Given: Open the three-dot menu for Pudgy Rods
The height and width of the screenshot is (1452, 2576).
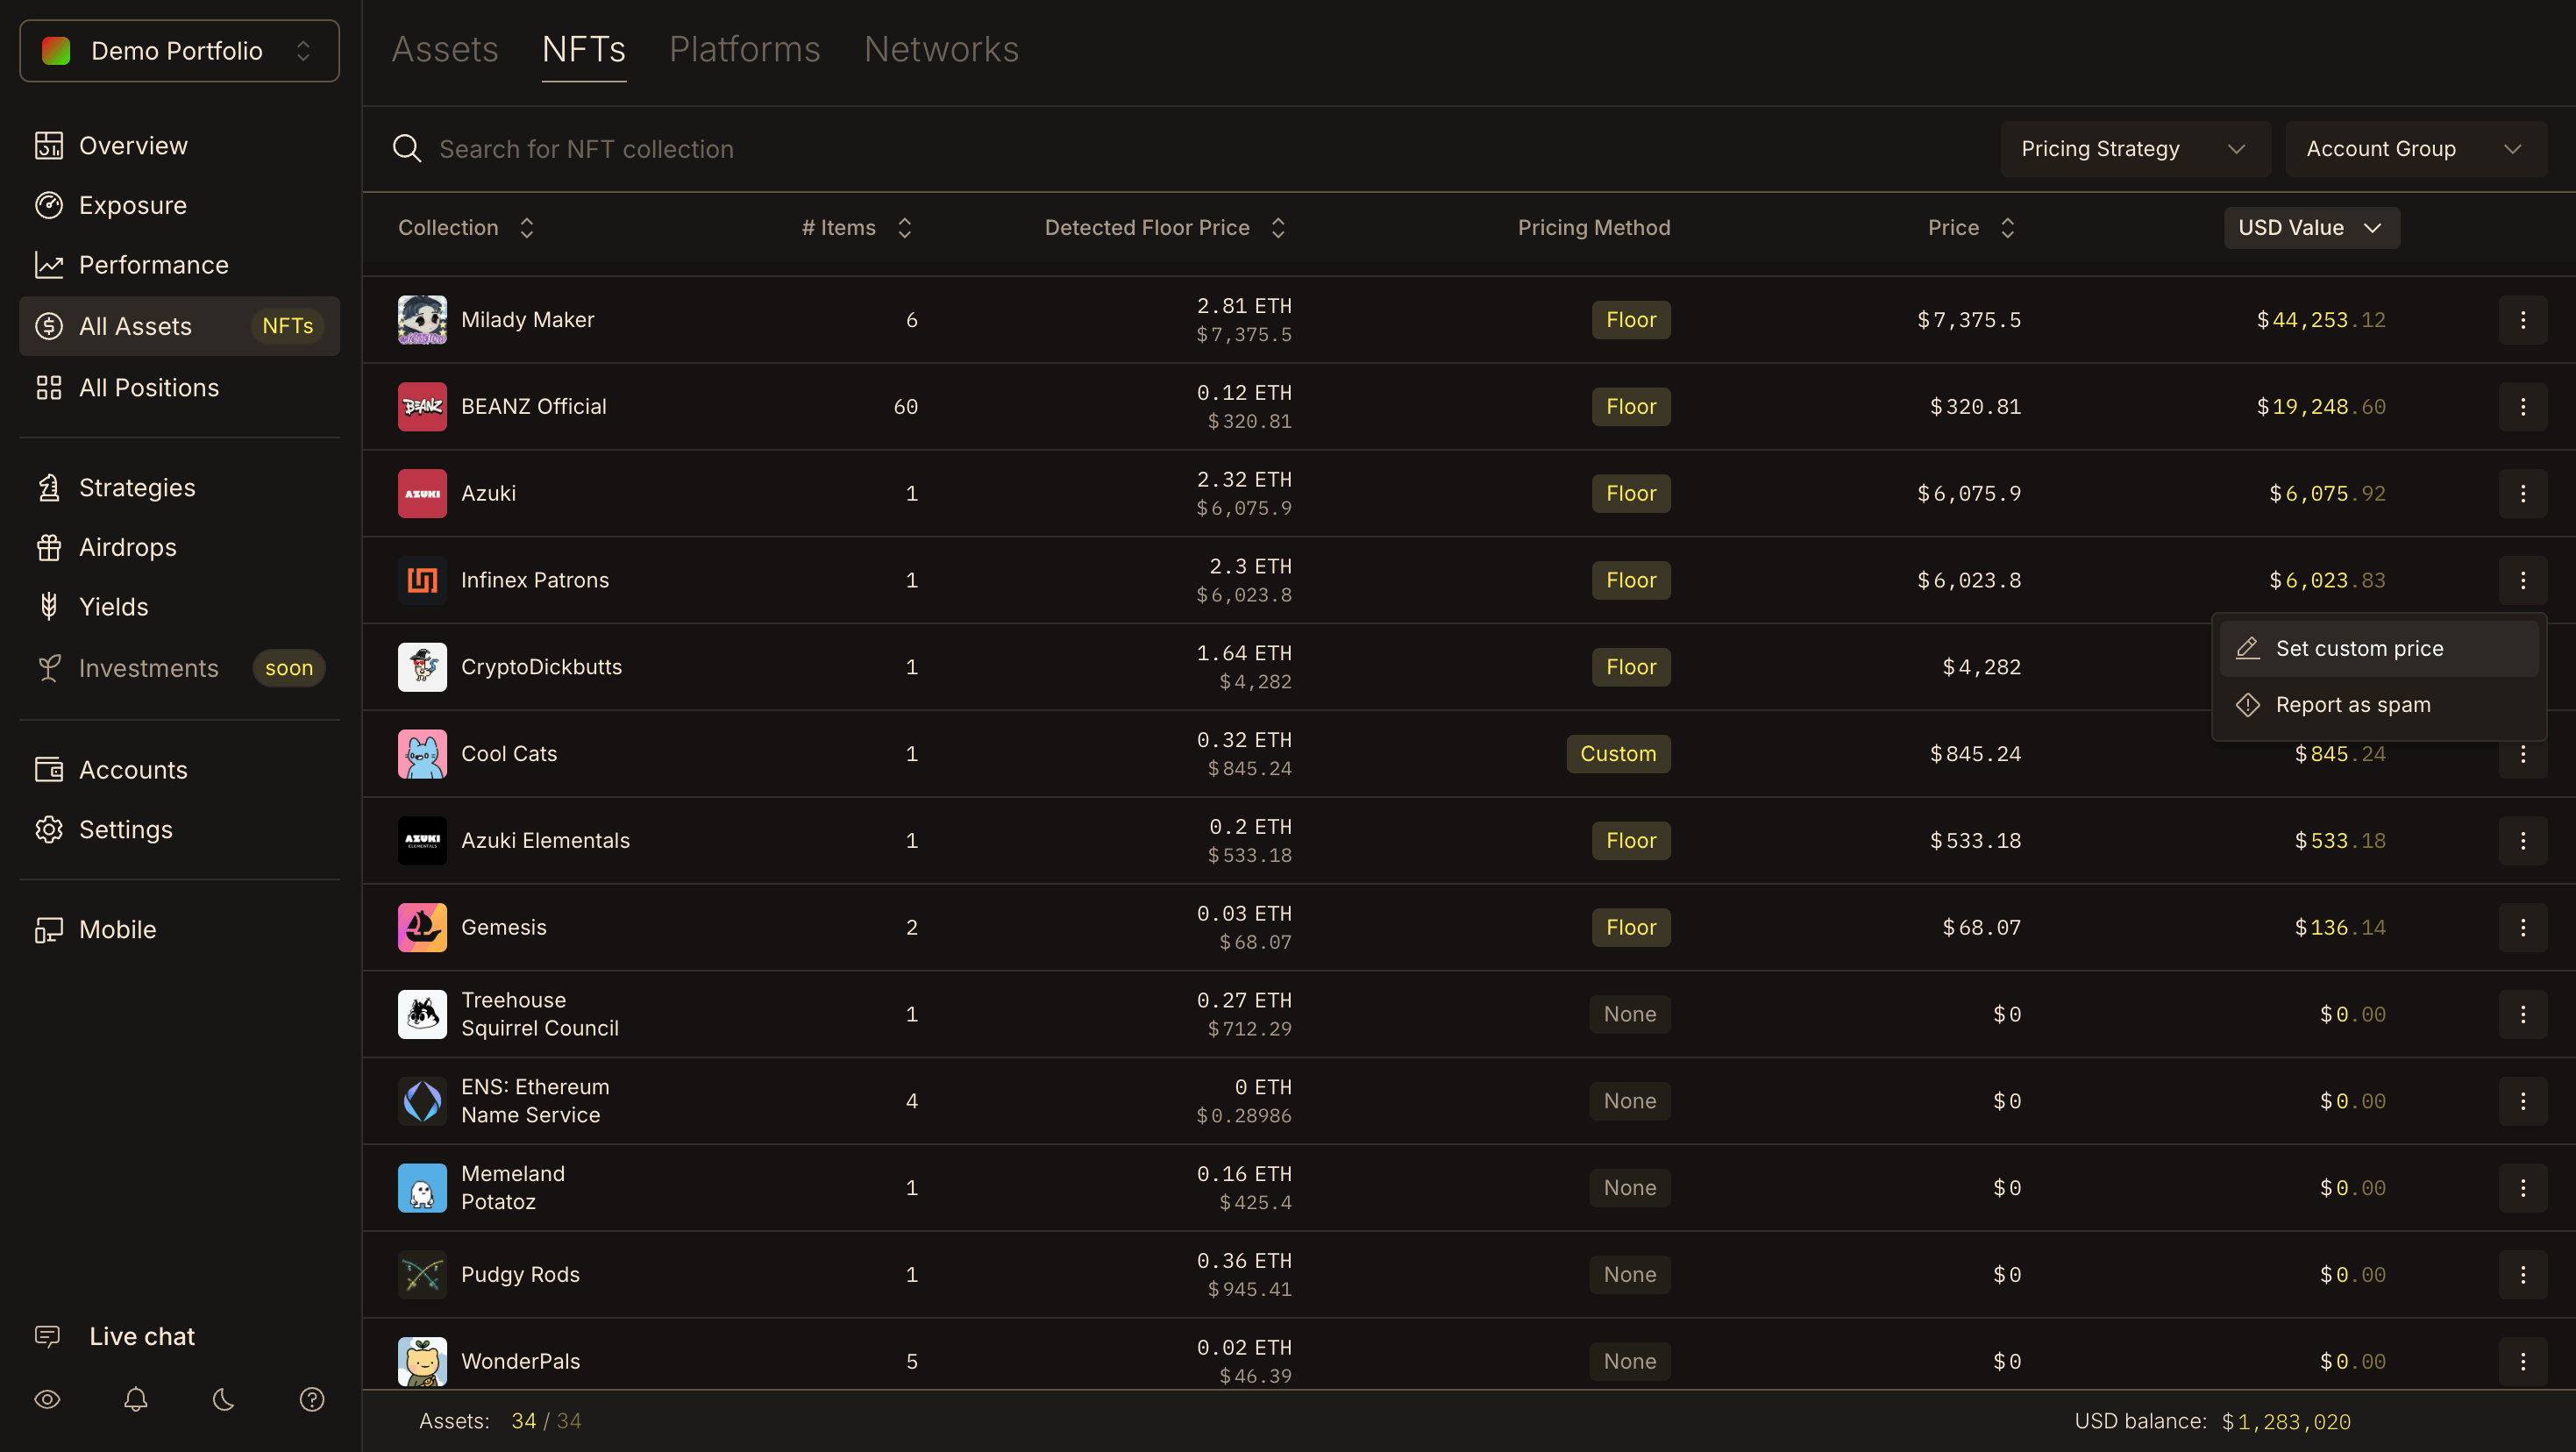Looking at the screenshot, I should (x=2522, y=1275).
